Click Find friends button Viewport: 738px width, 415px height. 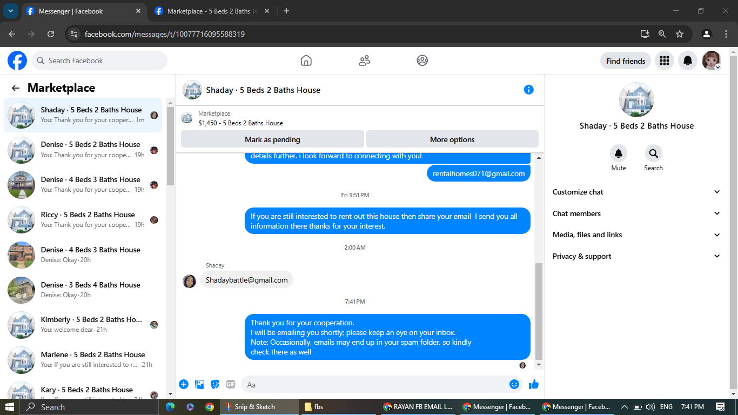626,61
